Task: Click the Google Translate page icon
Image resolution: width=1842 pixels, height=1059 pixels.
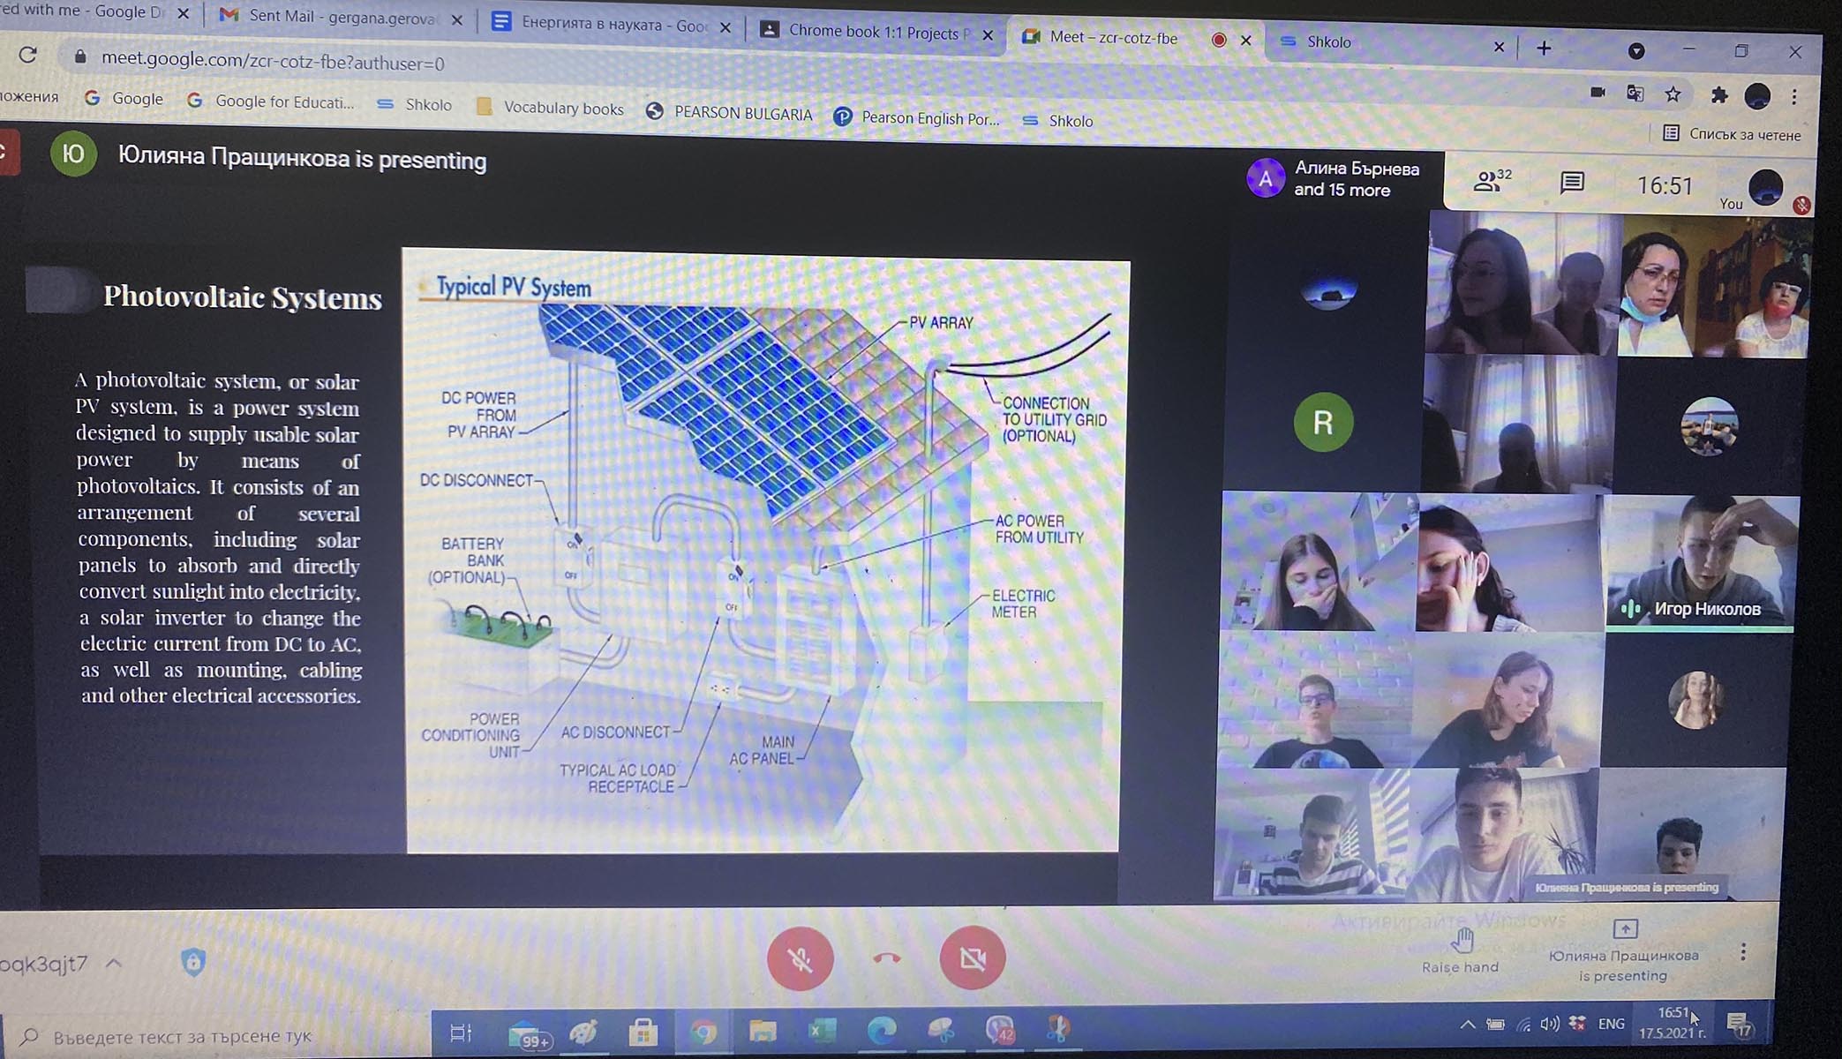Action: click(x=1635, y=94)
